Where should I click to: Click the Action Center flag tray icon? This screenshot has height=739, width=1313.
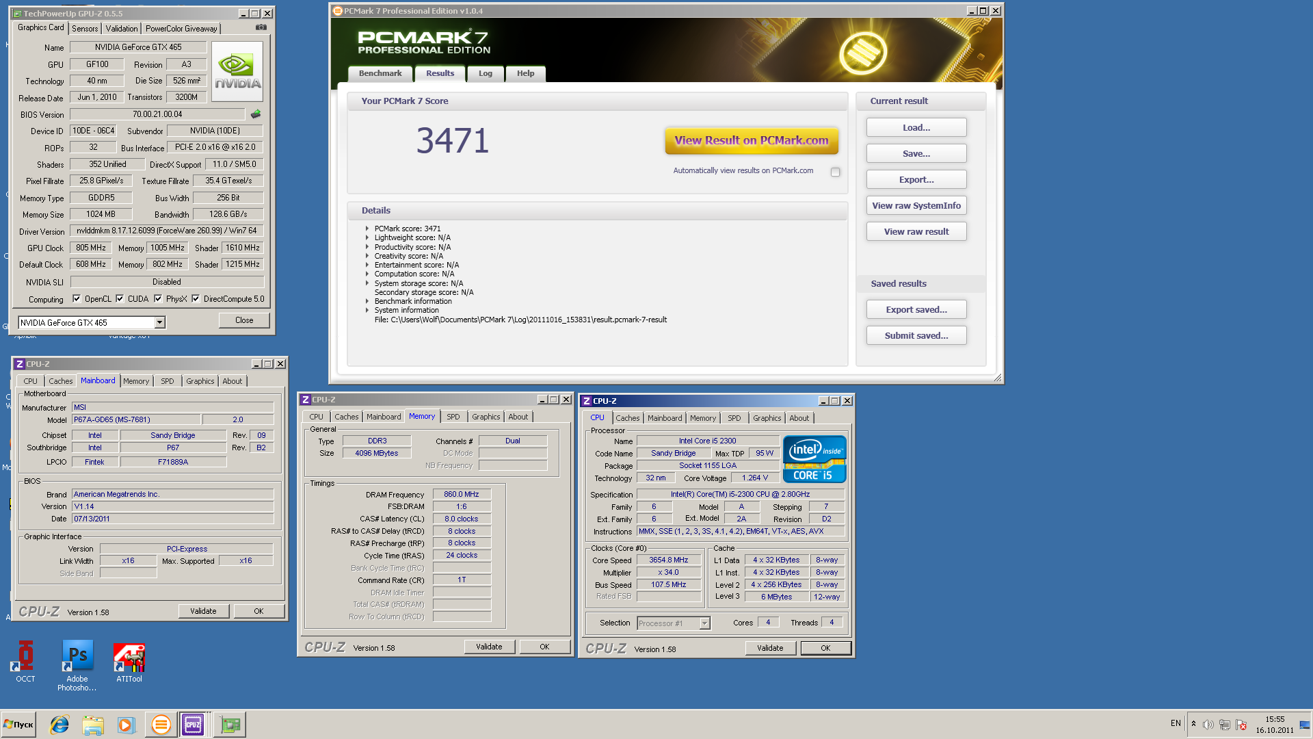tap(1241, 724)
